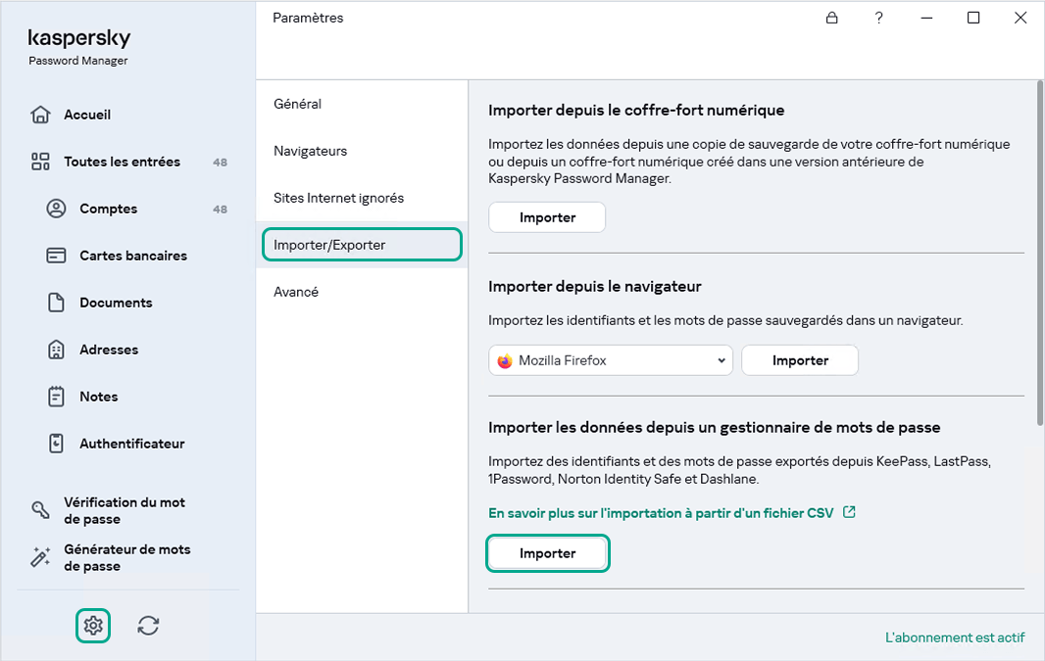
Task: Click the 48 count next to Toutes les entrées
Action: click(220, 163)
